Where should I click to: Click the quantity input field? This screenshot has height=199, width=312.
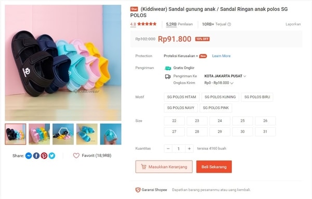179,149
